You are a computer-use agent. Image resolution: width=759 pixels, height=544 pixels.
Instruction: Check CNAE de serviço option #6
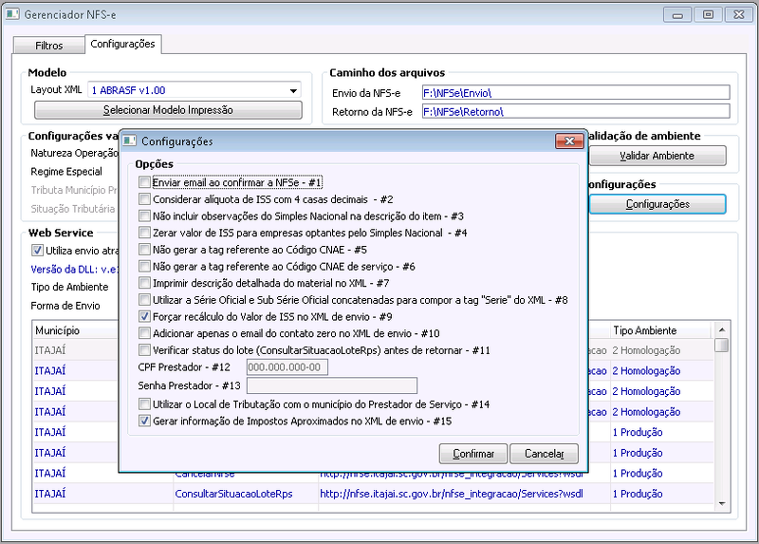144,266
